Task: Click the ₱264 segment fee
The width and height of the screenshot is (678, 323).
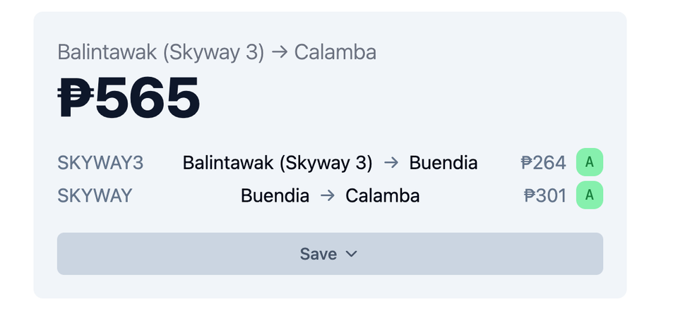Action: (544, 163)
